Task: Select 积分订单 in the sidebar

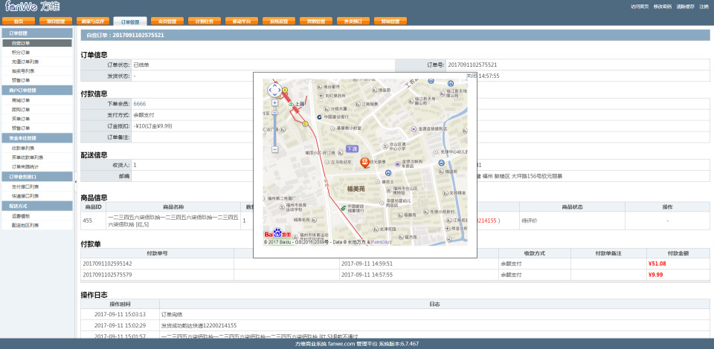Action: [22, 53]
